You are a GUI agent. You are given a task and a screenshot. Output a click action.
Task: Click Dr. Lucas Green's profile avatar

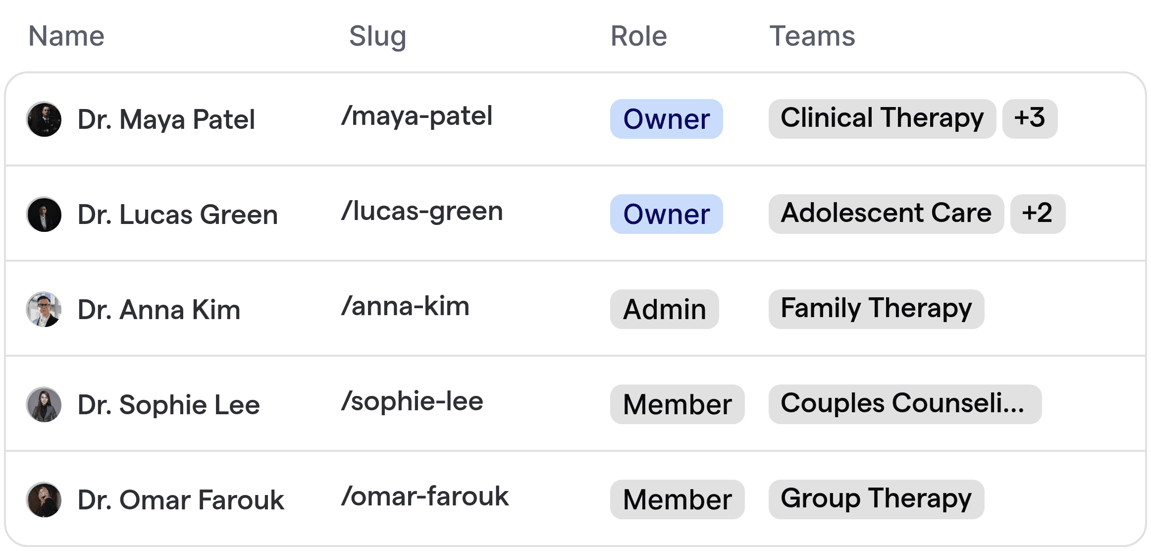(x=44, y=214)
